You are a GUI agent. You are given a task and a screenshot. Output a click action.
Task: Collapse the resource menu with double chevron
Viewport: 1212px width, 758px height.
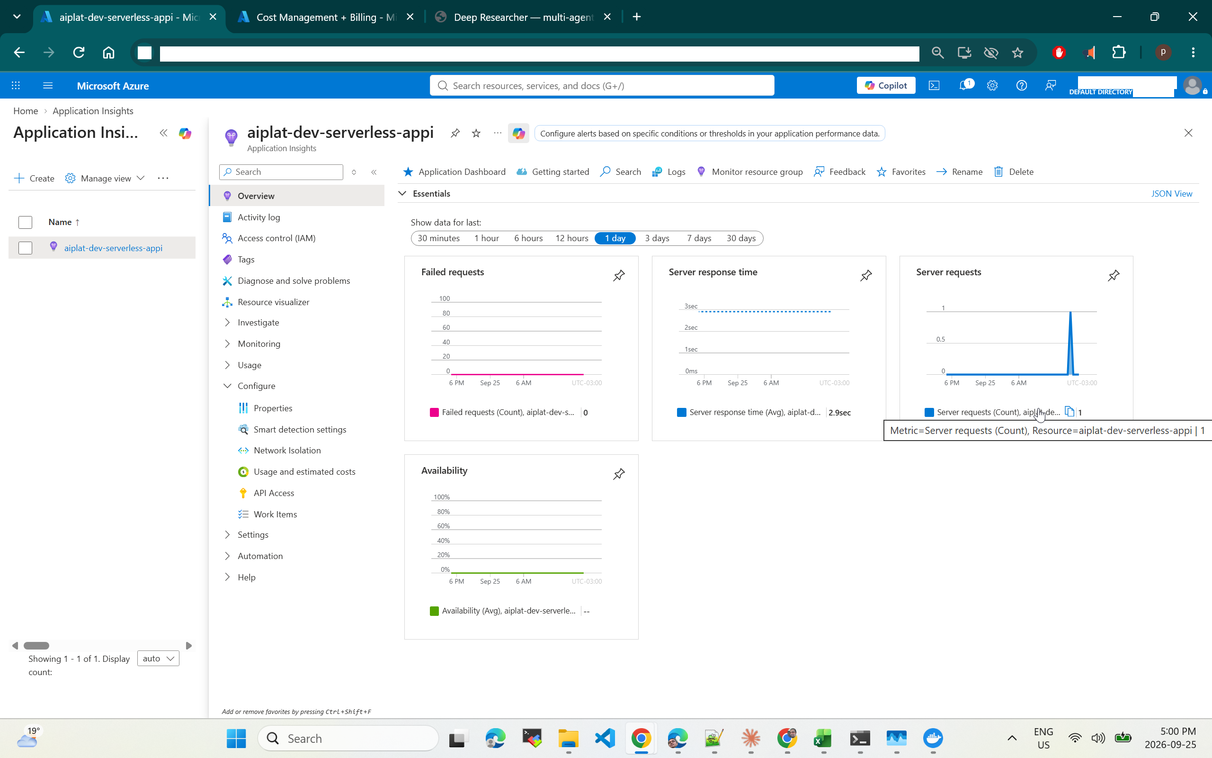pos(374,172)
